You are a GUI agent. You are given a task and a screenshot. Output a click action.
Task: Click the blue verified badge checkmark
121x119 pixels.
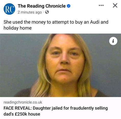click(69, 6)
